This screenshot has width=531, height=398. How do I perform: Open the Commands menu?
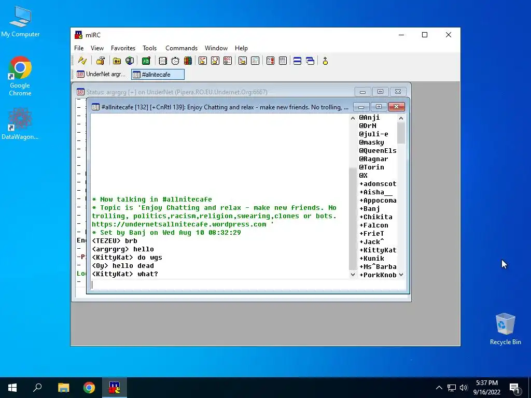[181, 48]
